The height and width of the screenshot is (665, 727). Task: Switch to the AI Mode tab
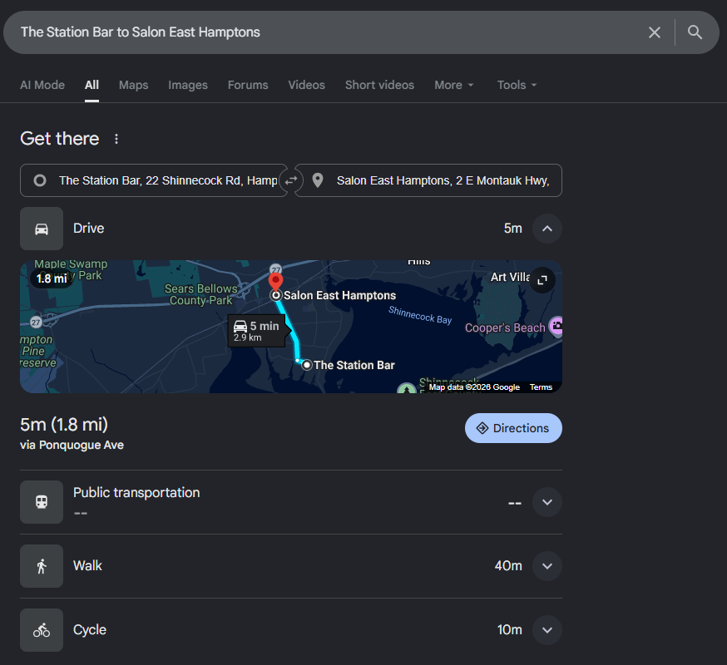click(42, 85)
